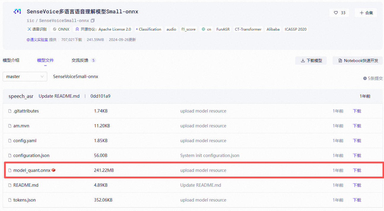Open Notebook快速开发

[x=358, y=61]
